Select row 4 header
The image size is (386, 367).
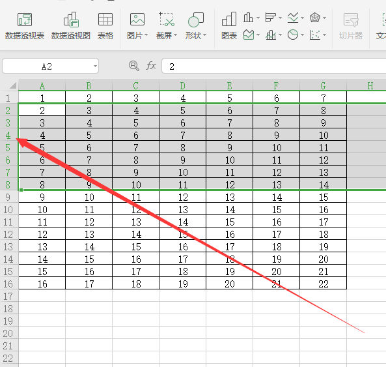(9, 135)
